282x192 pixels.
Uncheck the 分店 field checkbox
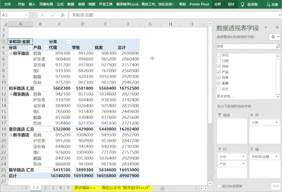(219, 66)
